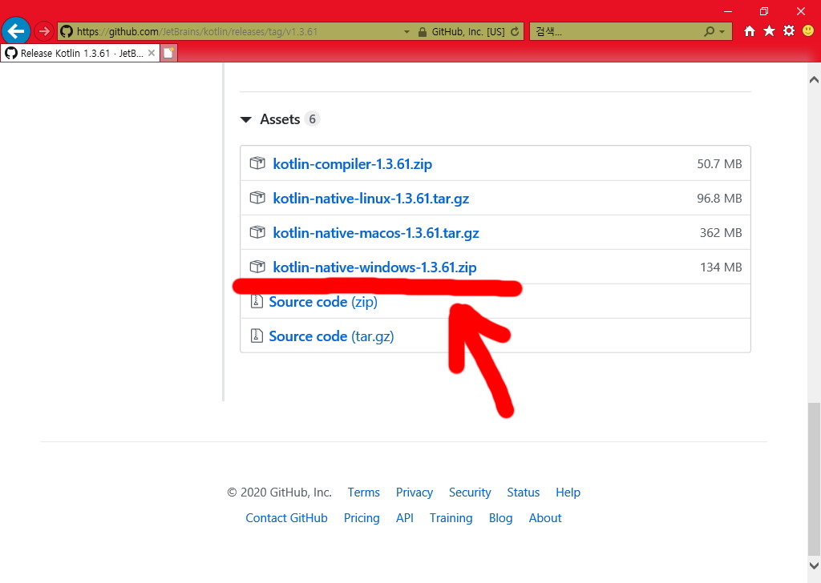Image resolution: width=821 pixels, height=583 pixels.
Task: Click the smiley feedback icon
Action: tap(808, 31)
